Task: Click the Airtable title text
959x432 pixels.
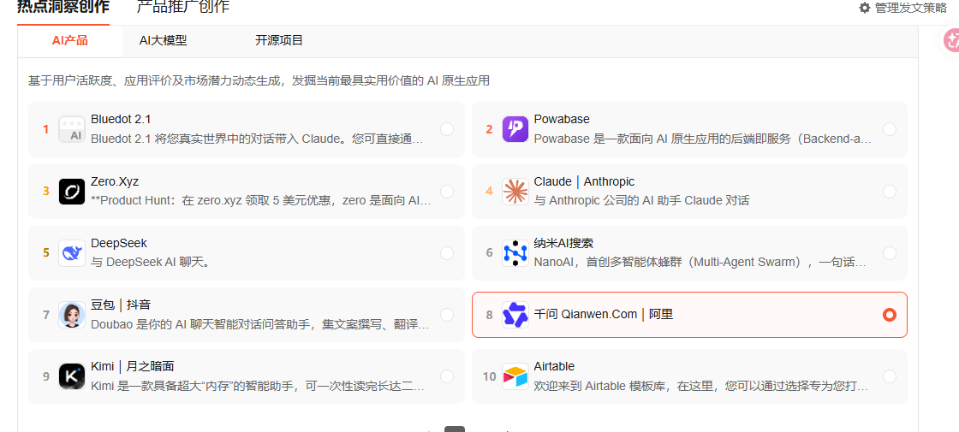Action: click(x=554, y=367)
